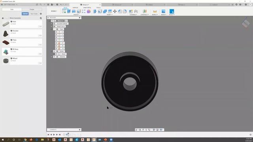Image resolution: width=253 pixels, height=142 pixels.
Task: Open Chrome from the taskbar
Action: (25, 140)
